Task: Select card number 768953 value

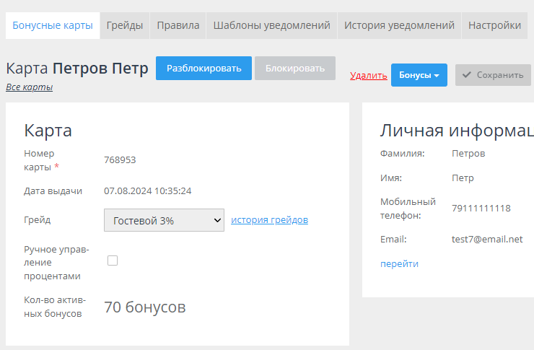Action: coord(120,160)
